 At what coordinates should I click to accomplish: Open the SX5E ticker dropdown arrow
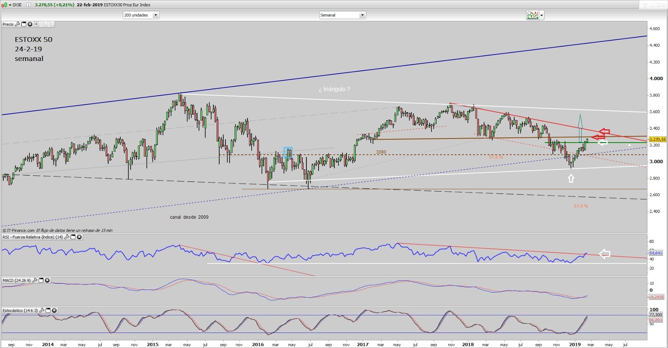(10, 5)
